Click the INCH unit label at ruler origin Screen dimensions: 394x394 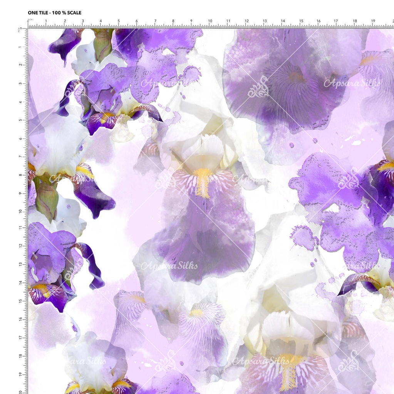point(30,19)
